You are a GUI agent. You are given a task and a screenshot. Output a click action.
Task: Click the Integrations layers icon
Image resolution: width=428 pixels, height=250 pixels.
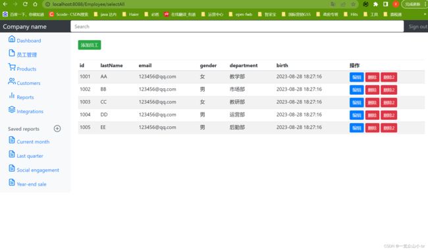click(12, 110)
